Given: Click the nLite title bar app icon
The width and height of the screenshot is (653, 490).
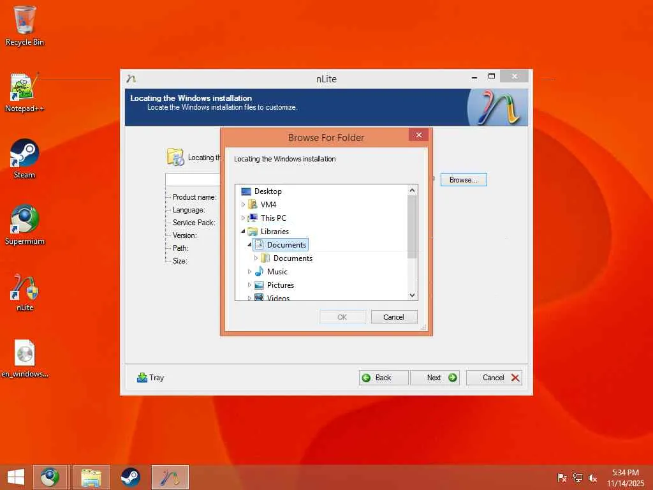Looking at the screenshot, I should (131, 78).
